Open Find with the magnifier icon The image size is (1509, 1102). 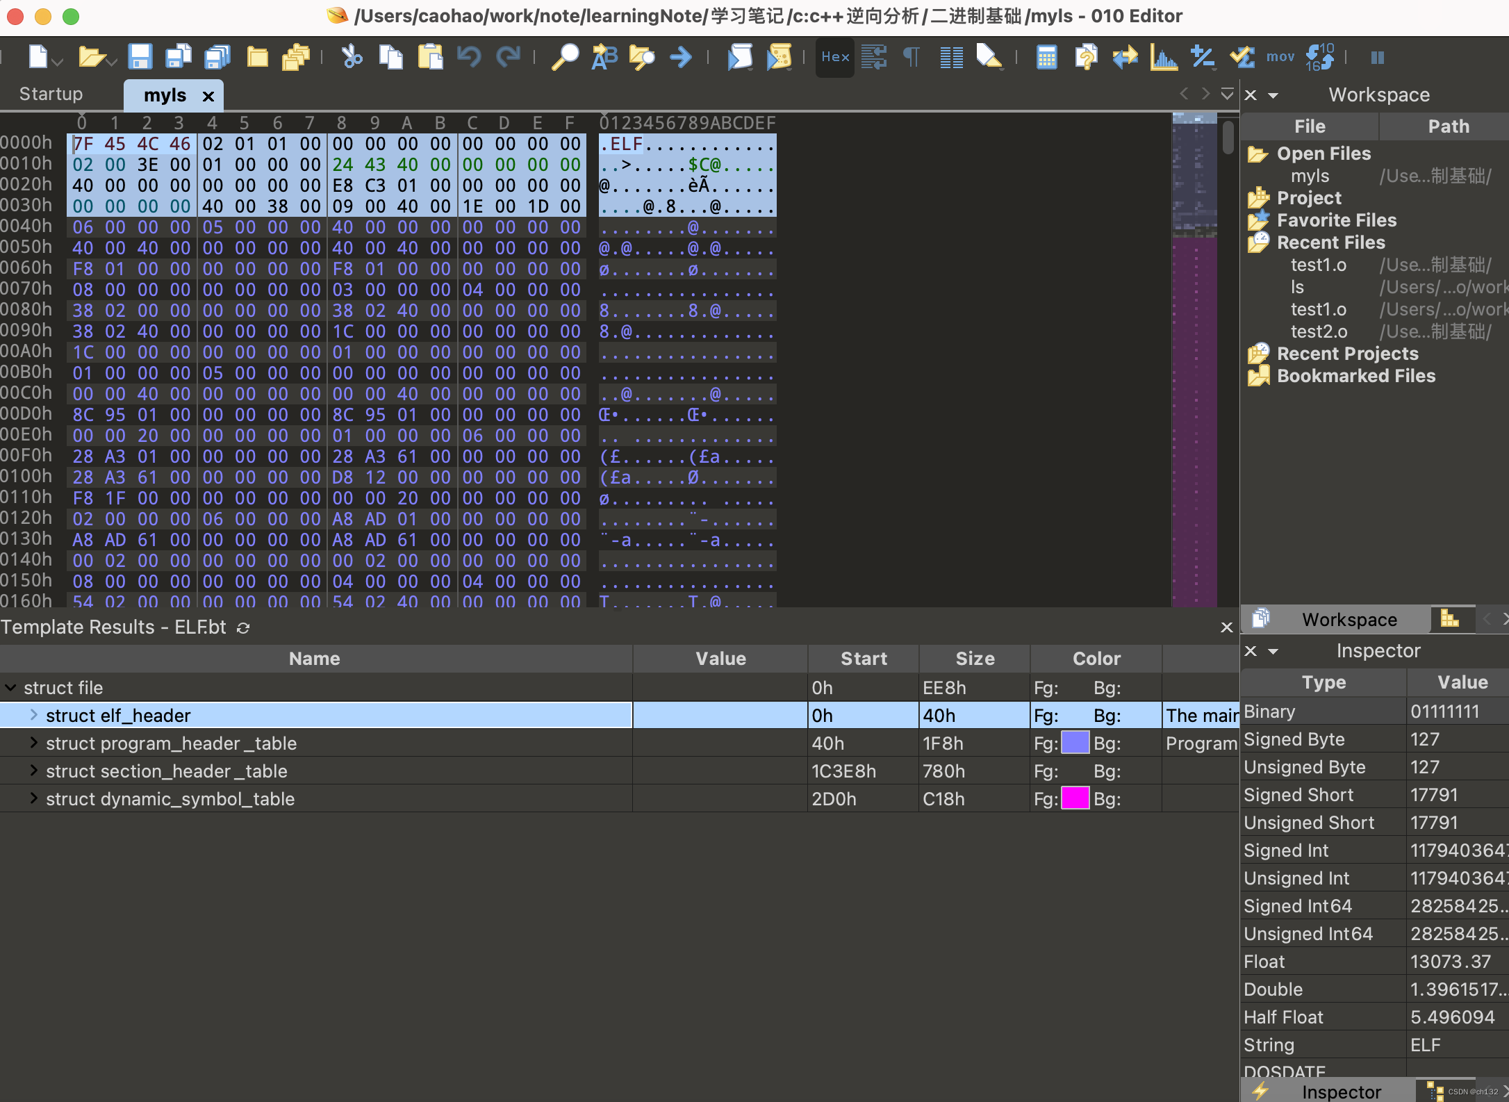point(565,57)
